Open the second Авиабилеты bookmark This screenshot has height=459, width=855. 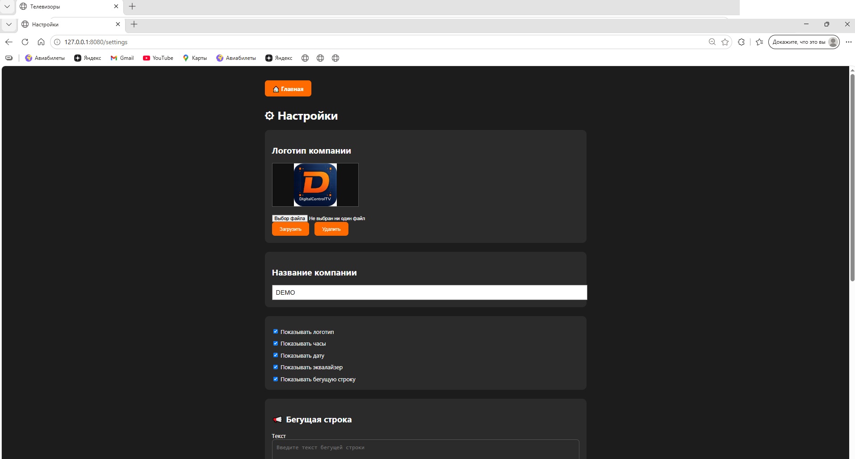(x=236, y=58)
